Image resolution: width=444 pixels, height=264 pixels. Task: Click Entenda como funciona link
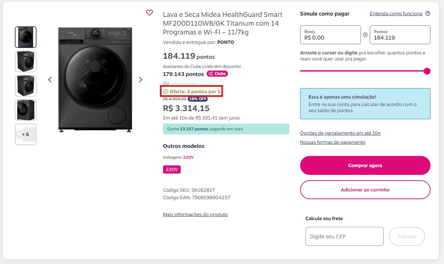click(x=396, y=14)
